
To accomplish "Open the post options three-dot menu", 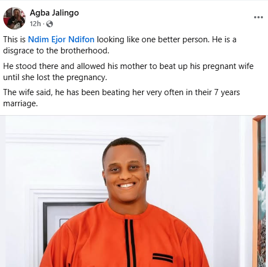I will [x=259, y=17].
